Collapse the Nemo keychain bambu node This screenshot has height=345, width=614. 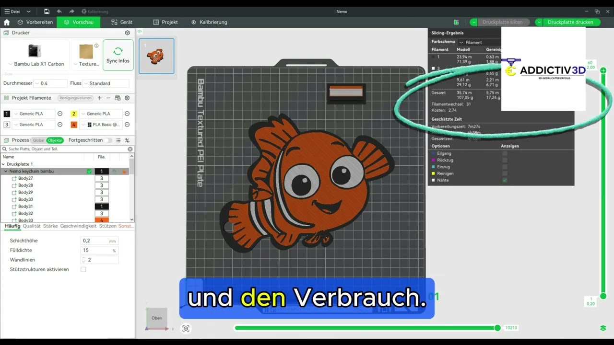coord(6,171)
